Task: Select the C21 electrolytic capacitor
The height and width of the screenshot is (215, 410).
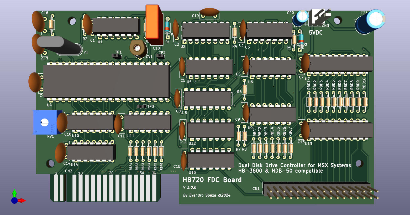Action: click(x=370, y=22)
